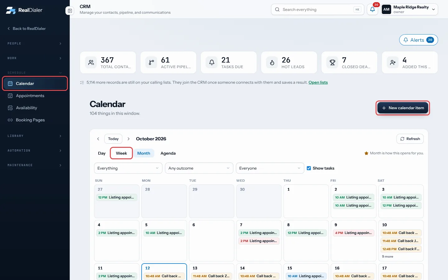This screenshot has width=448, height=280.
Task: Open the 4 PM Listing appointment on October 9
Action: click(353, 233)
